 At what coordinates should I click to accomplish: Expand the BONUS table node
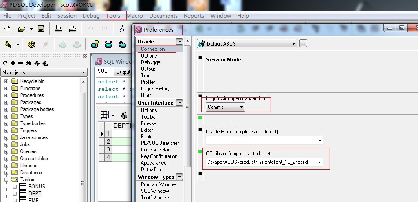click(x=15, y=187)
